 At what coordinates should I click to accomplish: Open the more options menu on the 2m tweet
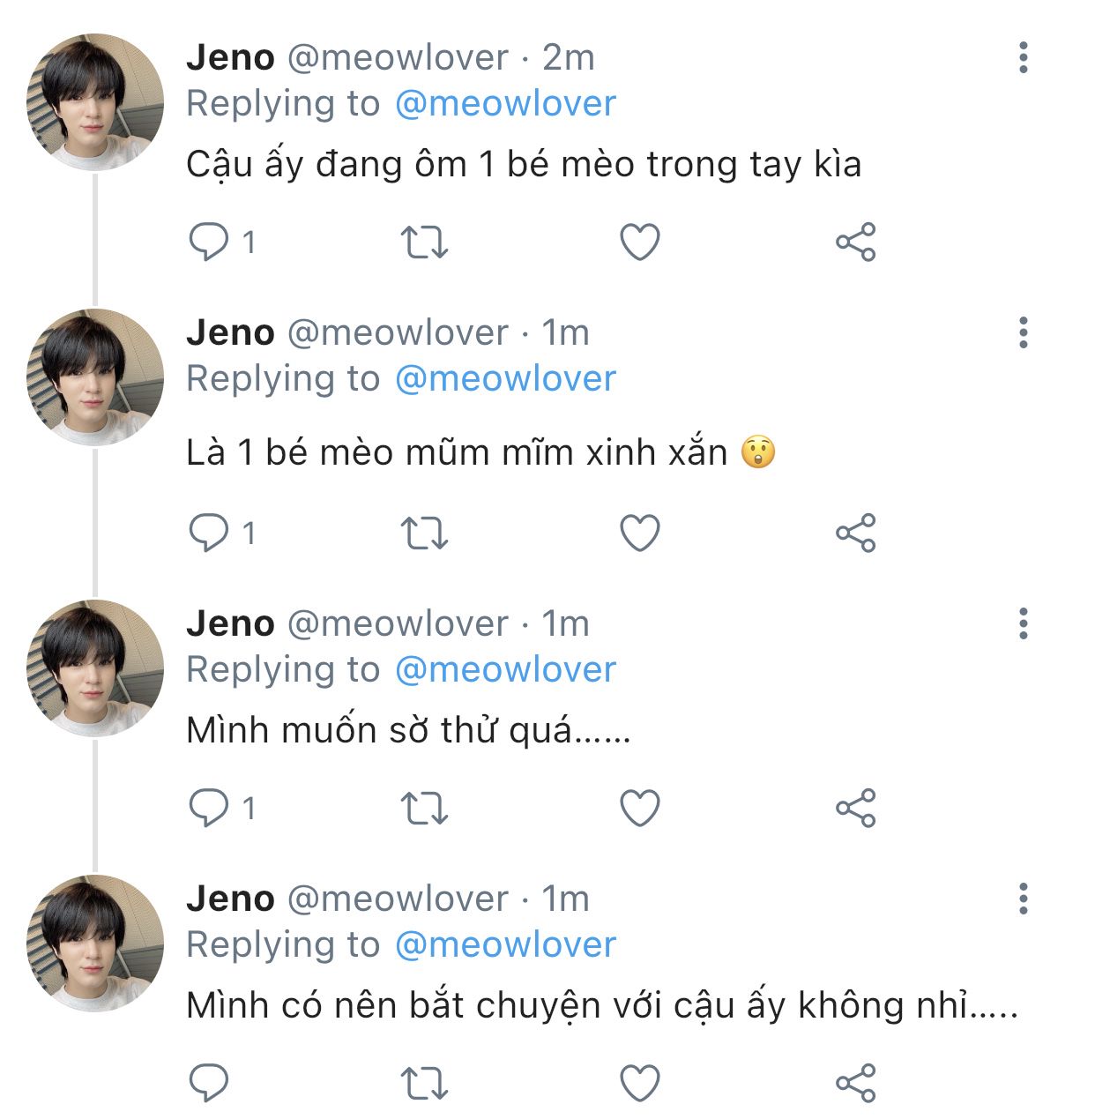[x=1023, y=57]
